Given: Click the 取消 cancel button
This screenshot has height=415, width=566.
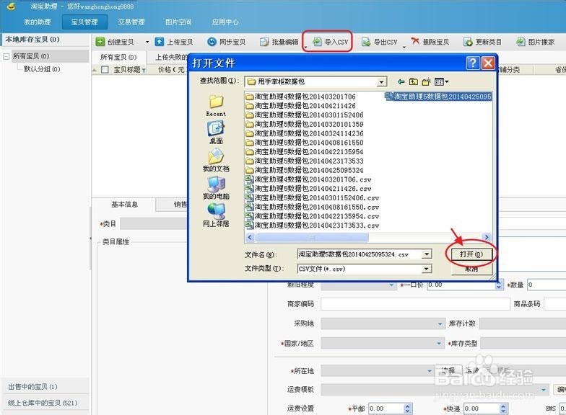Looking at the screenshot, I should click(x=471, y=269).
